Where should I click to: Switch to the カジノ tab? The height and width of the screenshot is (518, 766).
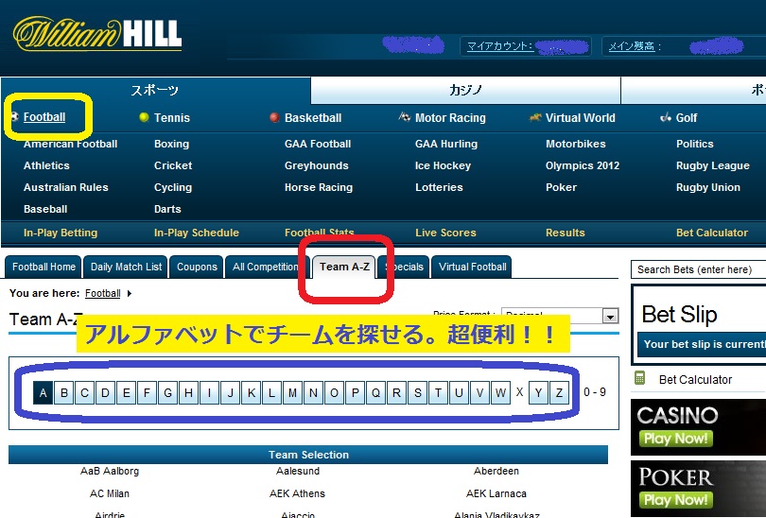pyautogui.click(x=465, y=91)
